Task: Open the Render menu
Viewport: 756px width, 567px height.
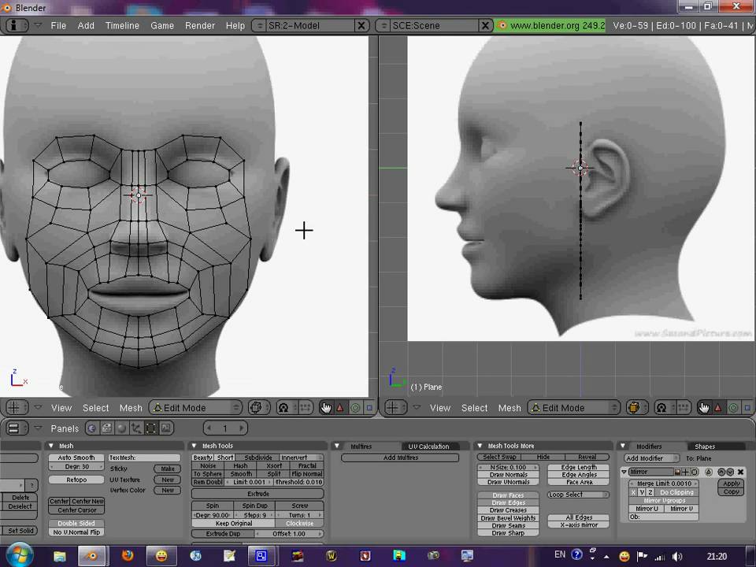Action: (x=200, y=25)
